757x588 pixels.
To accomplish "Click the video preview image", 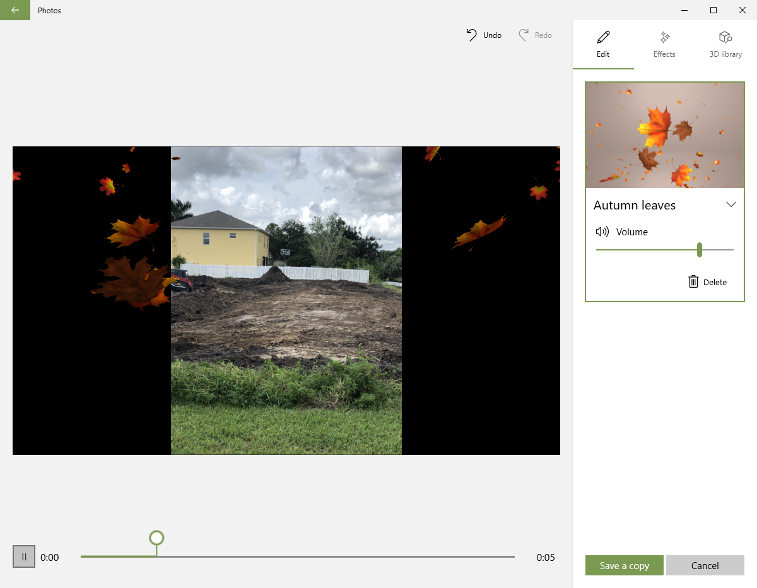I will coord(286,300).
